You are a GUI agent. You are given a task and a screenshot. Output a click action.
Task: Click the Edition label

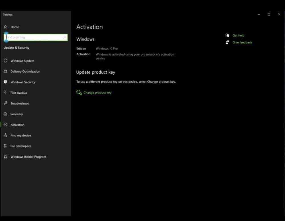point(81,49)
